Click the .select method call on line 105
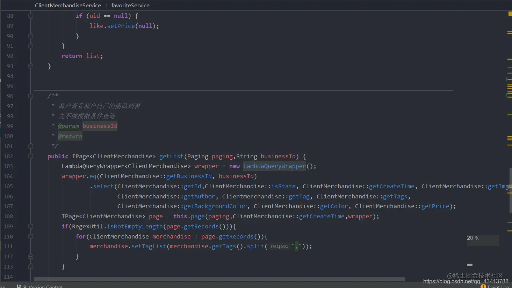The height and width of the screenshot is (288, 512). click(x=102, y=186)
